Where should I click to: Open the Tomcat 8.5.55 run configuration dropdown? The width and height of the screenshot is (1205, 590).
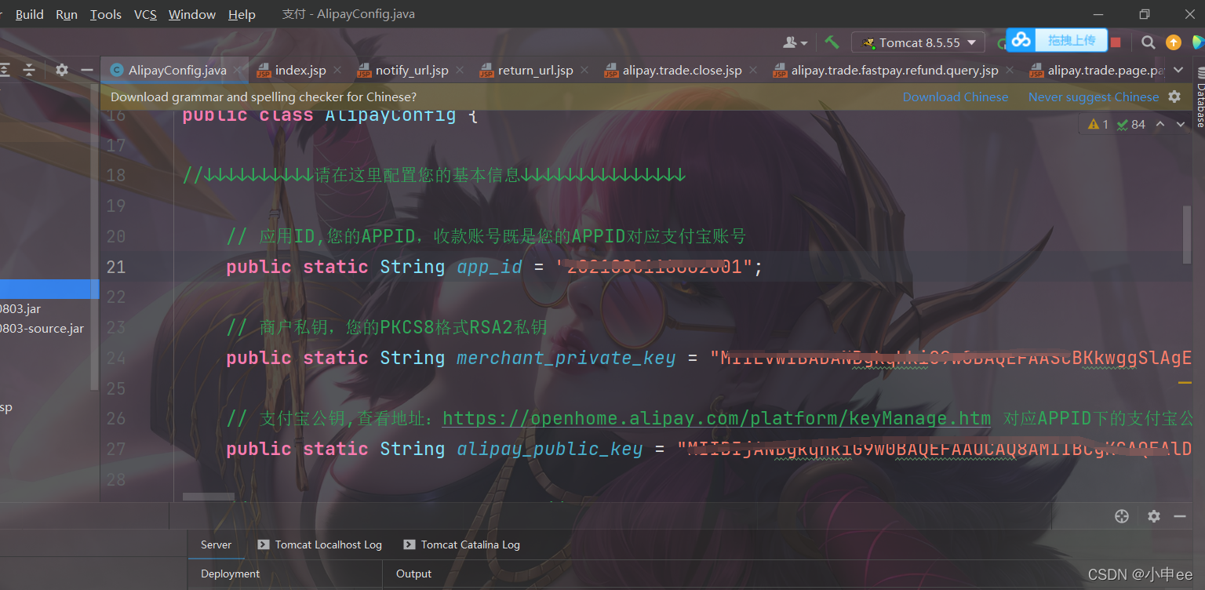click(x=919, y=42)
